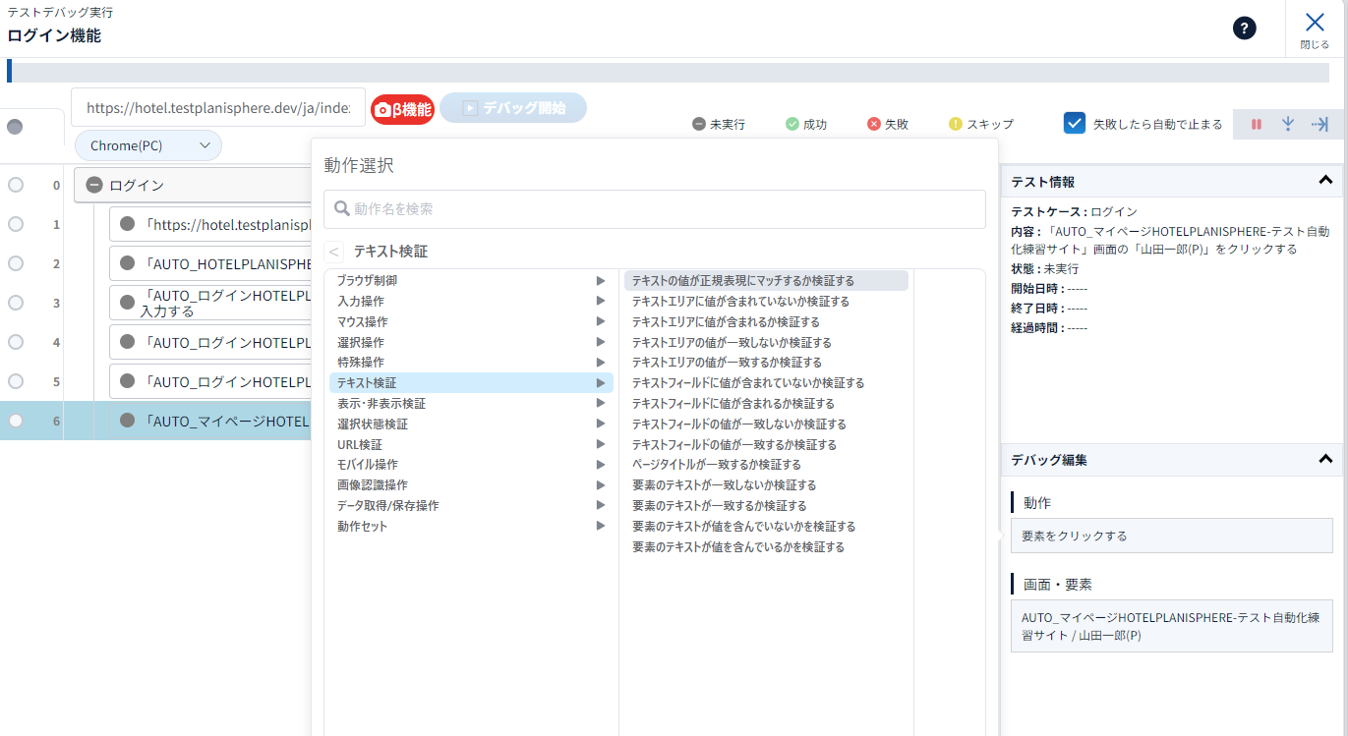
Task: Expand arrow next to 選択状態検証
Action: 600,425
